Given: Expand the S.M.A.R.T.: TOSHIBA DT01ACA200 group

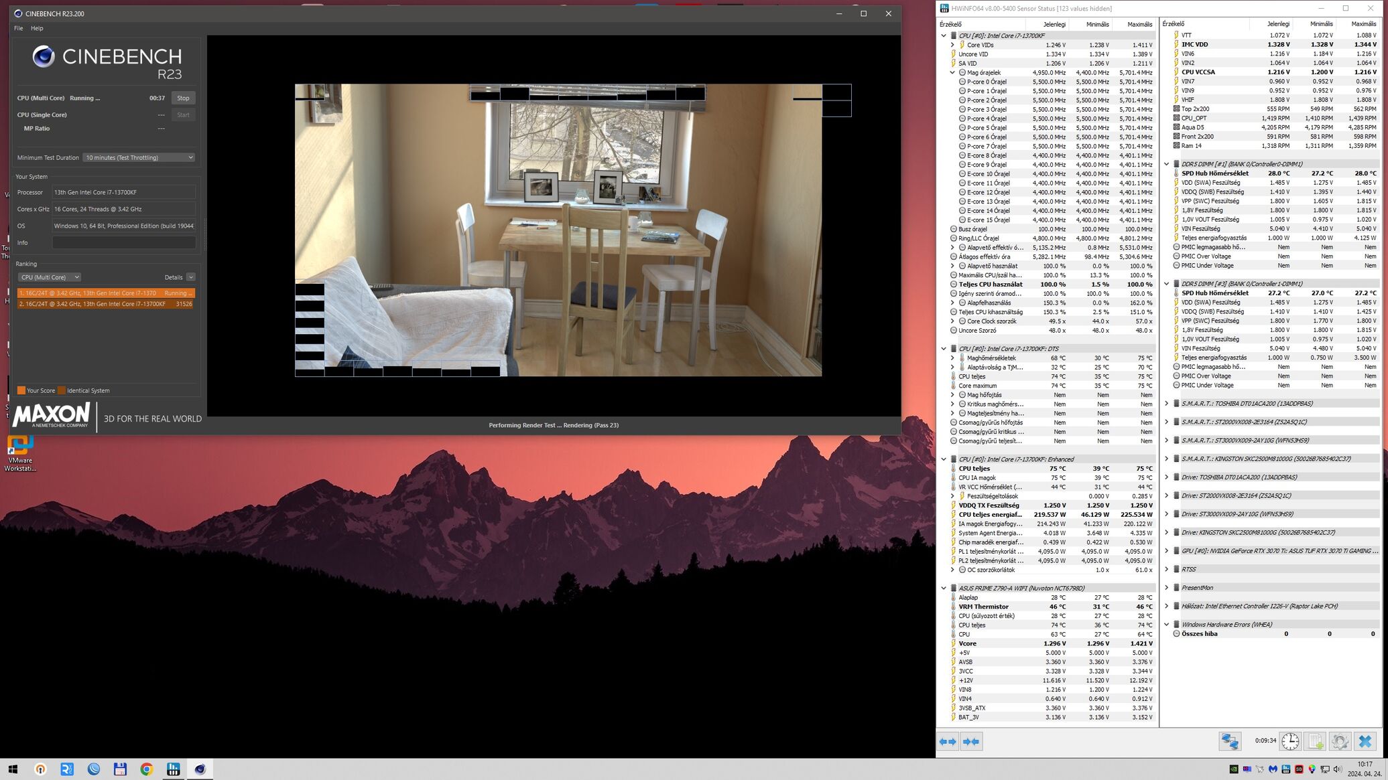Looking at the screenshot, I should click(x=1167, y=404).
